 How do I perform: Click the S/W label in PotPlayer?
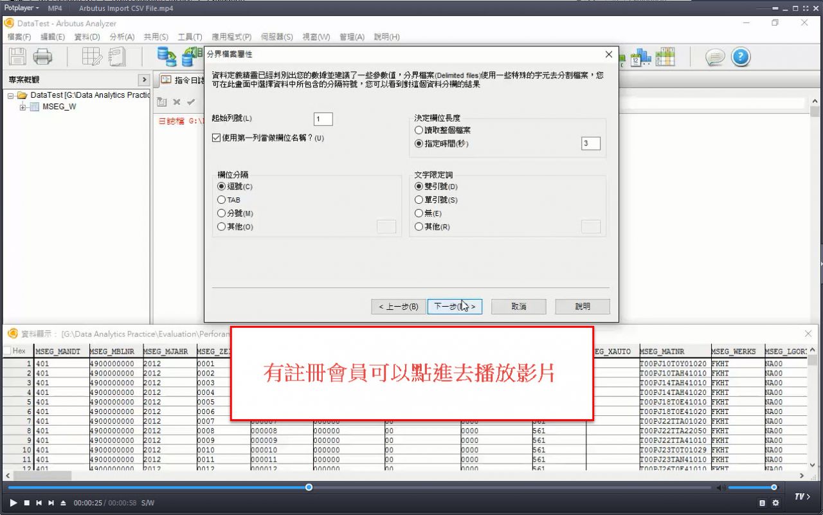click(x=148, y=503)
